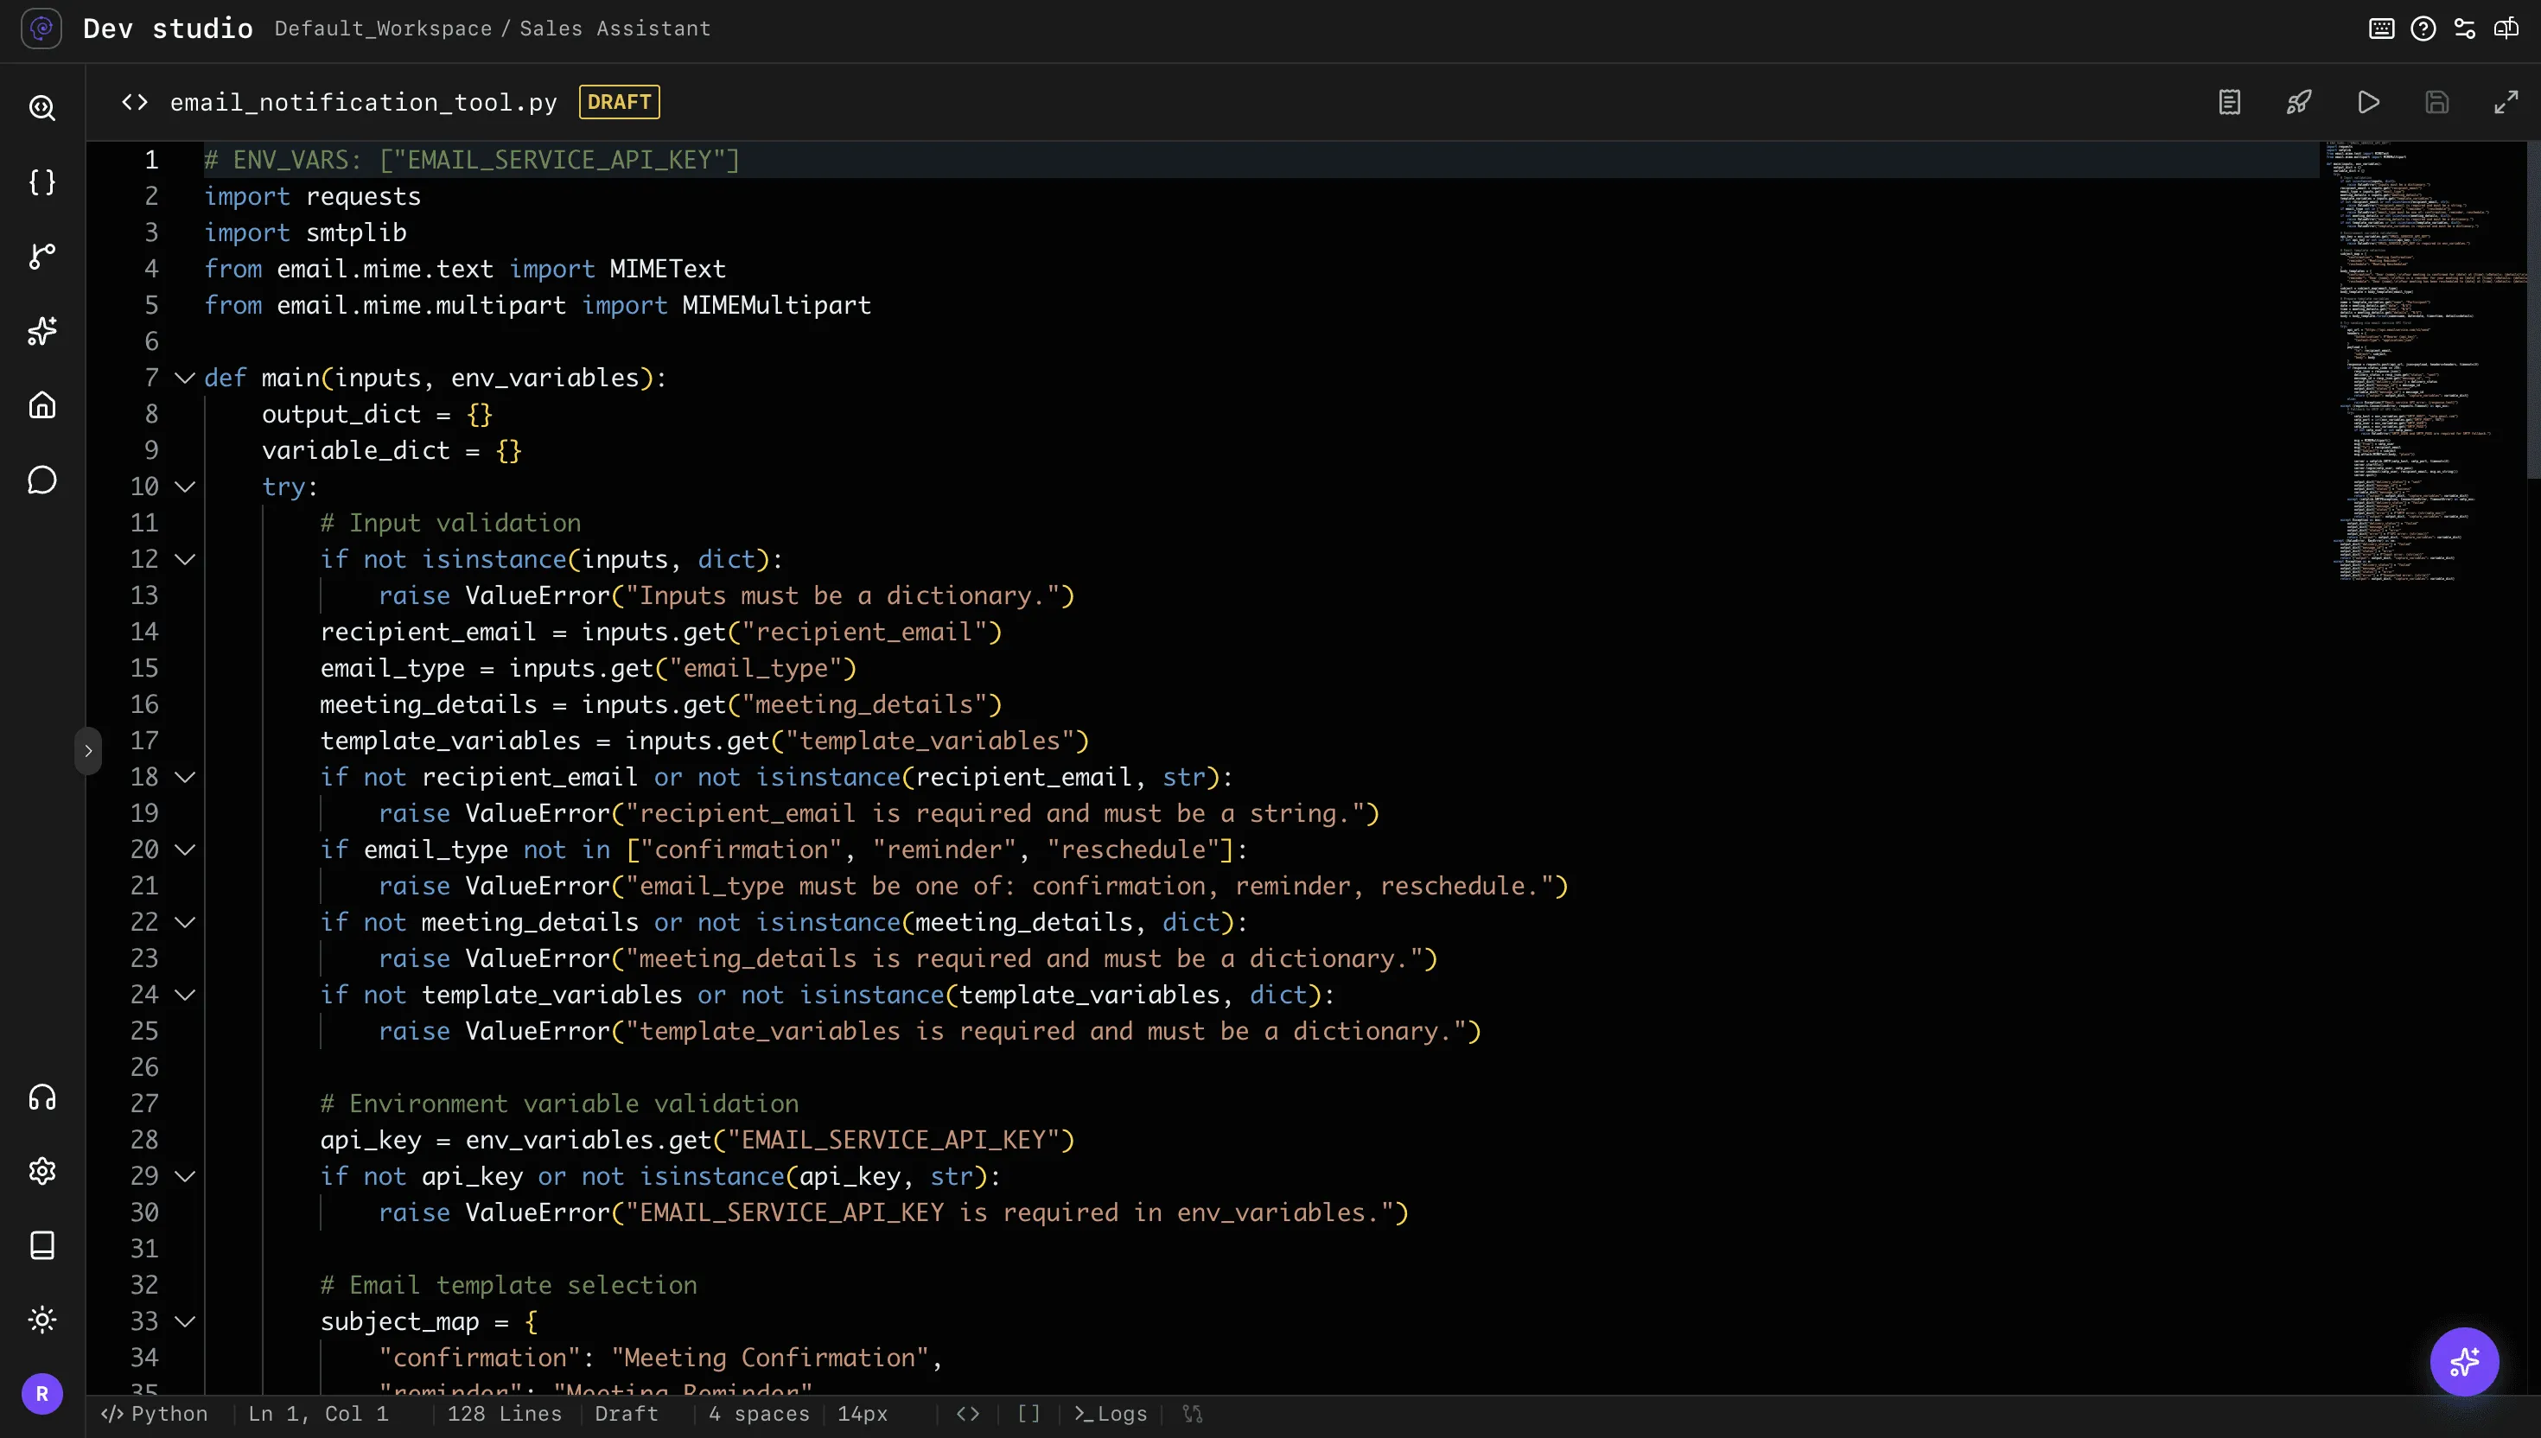Screen dimensions: 2541x1438
Task: Collapse the try block fold at line 10
Action: 185,486
